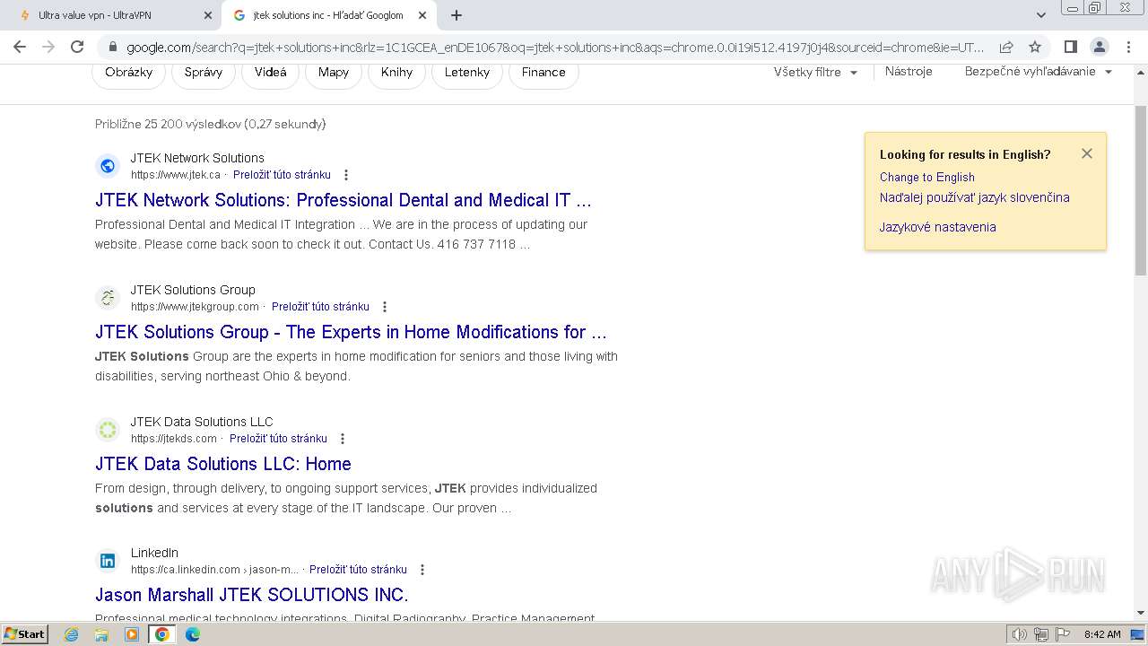Open media player taskbar icon
The height and width of the screenshot is (646, 1148).
(132, 634)
